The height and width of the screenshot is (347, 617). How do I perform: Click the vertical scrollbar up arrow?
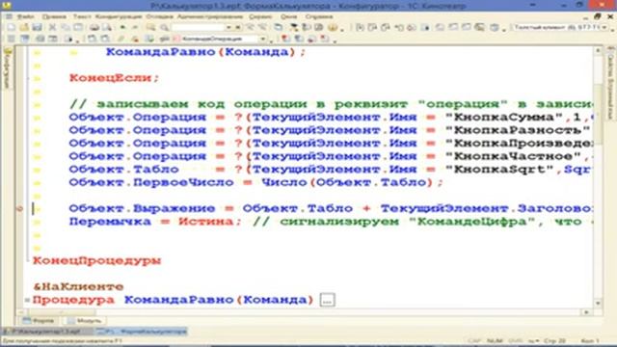point(598,50)
